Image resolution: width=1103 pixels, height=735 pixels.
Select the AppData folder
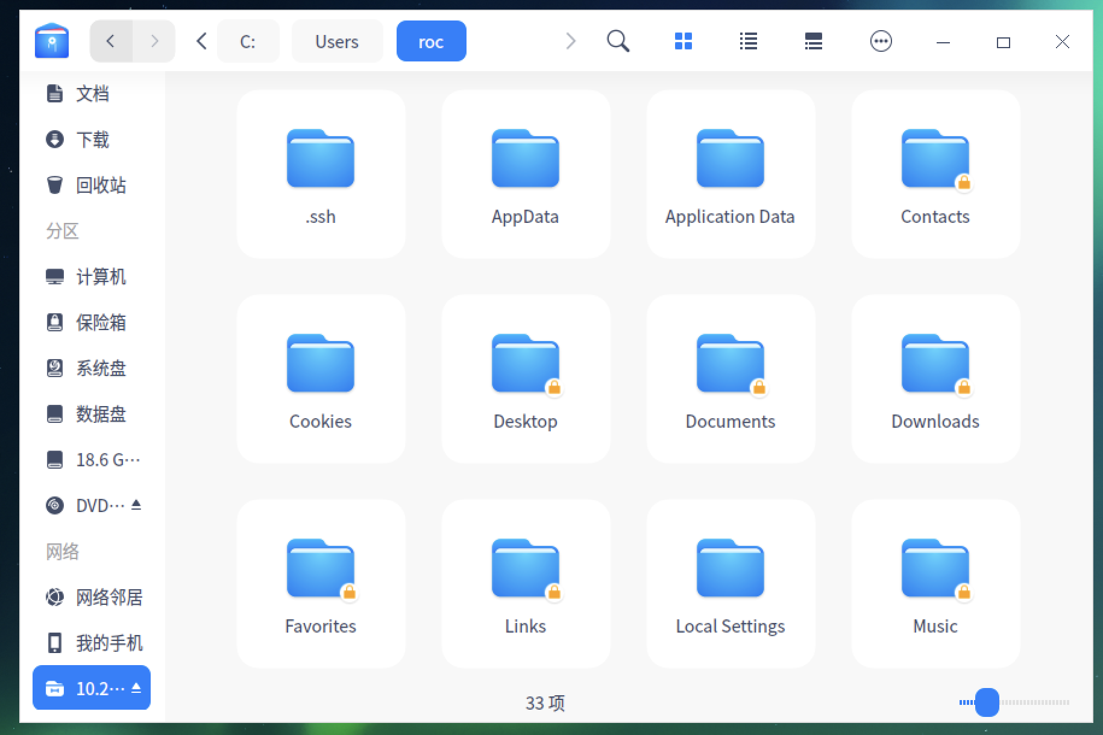526,174
